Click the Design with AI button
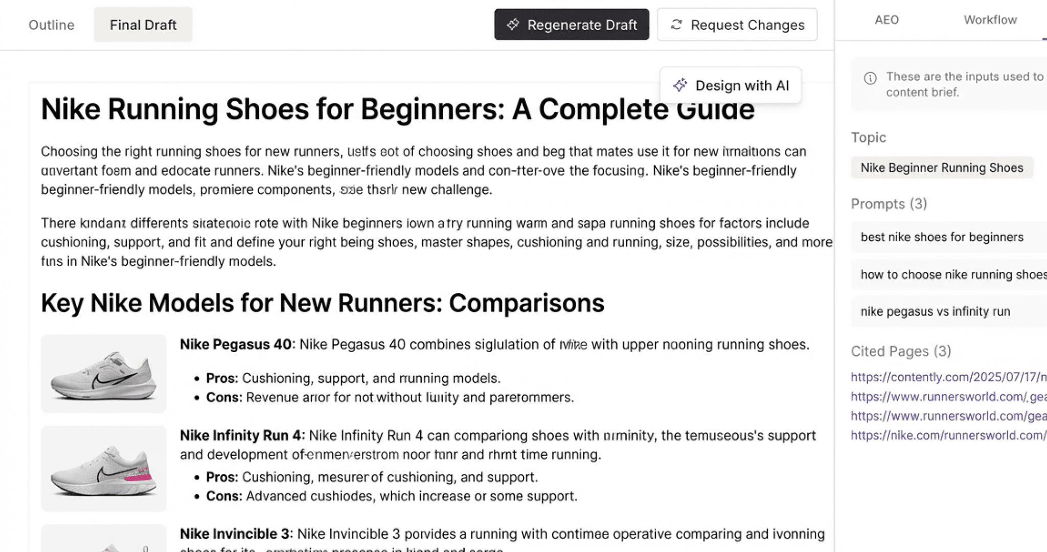Image resolution: width=1047 pixels, height=552 pixels. 731,85
